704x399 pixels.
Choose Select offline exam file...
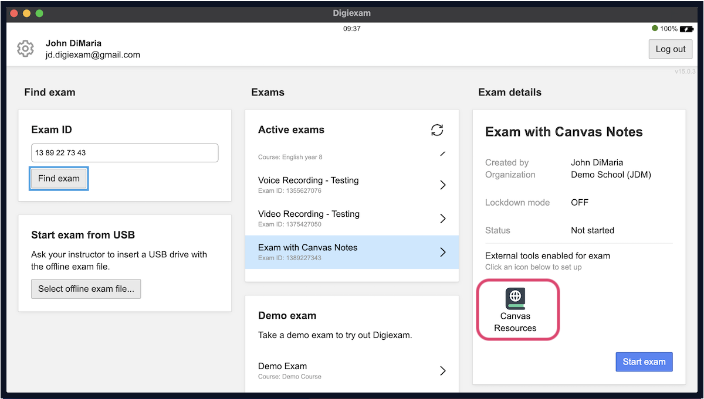click(86, 289)
